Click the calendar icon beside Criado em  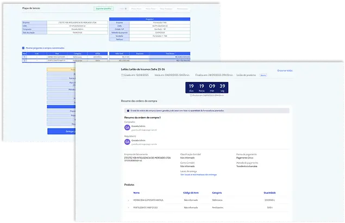point(122,75)
